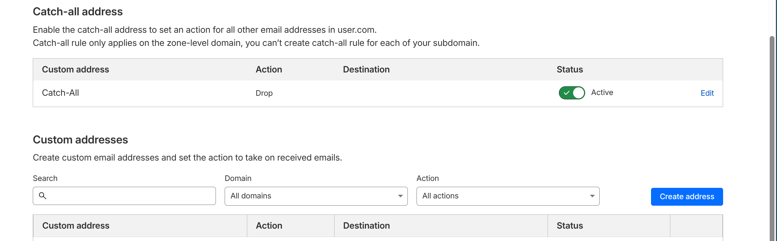
Task: Click Destination column header in lower table
Action: (366, 226)
